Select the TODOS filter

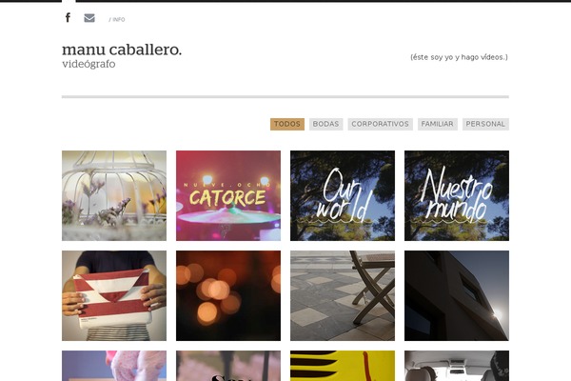(287, 124)
